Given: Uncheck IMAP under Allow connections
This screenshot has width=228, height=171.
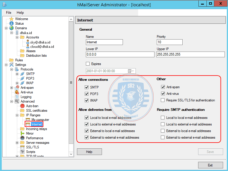Looking at the screenshot, I should point(86,100).
